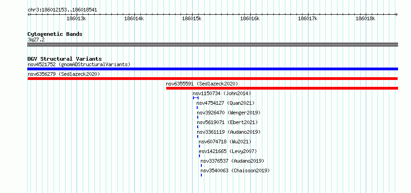The image size is (411, 193).
Task: Open the nsv3926470 (Wenger2019) variant
Action: (229, 113)
